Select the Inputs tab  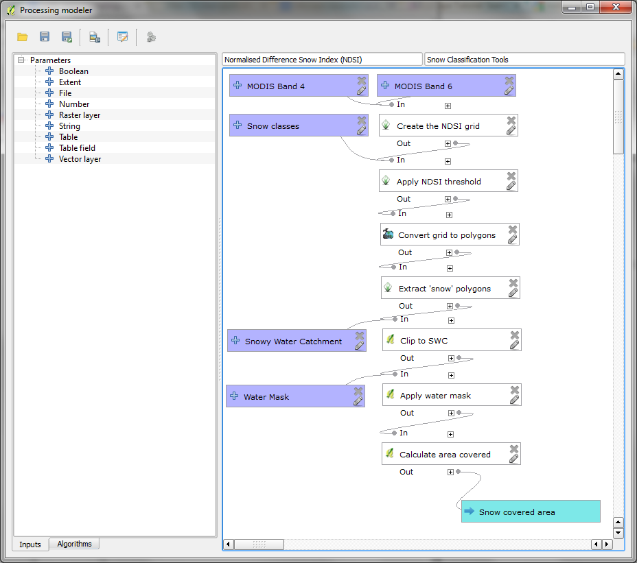30,544
